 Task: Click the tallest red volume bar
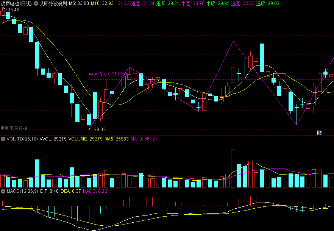point(233,169)
